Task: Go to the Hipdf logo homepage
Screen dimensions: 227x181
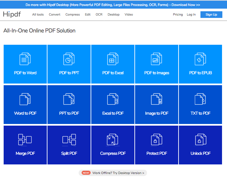Action: 12,14
